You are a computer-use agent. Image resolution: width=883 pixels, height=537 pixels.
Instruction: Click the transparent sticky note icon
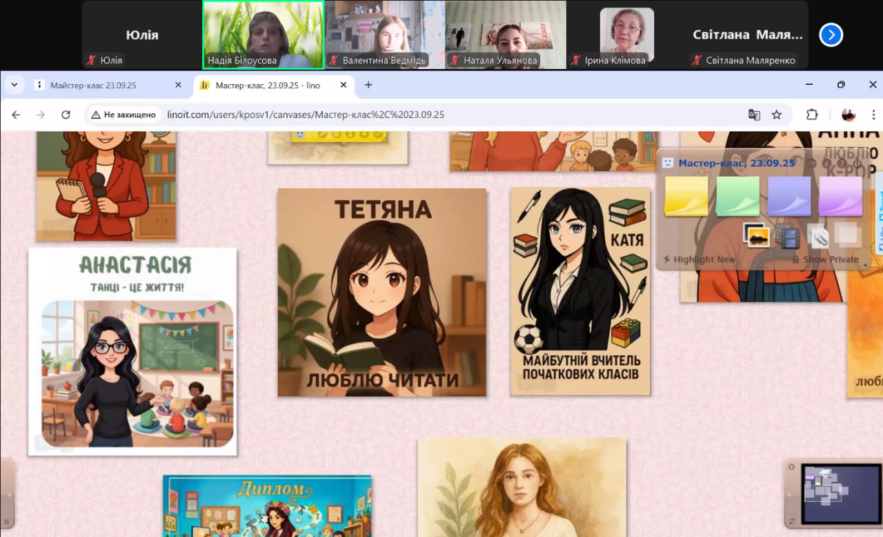pyautogui.click(x=846, y=235)
